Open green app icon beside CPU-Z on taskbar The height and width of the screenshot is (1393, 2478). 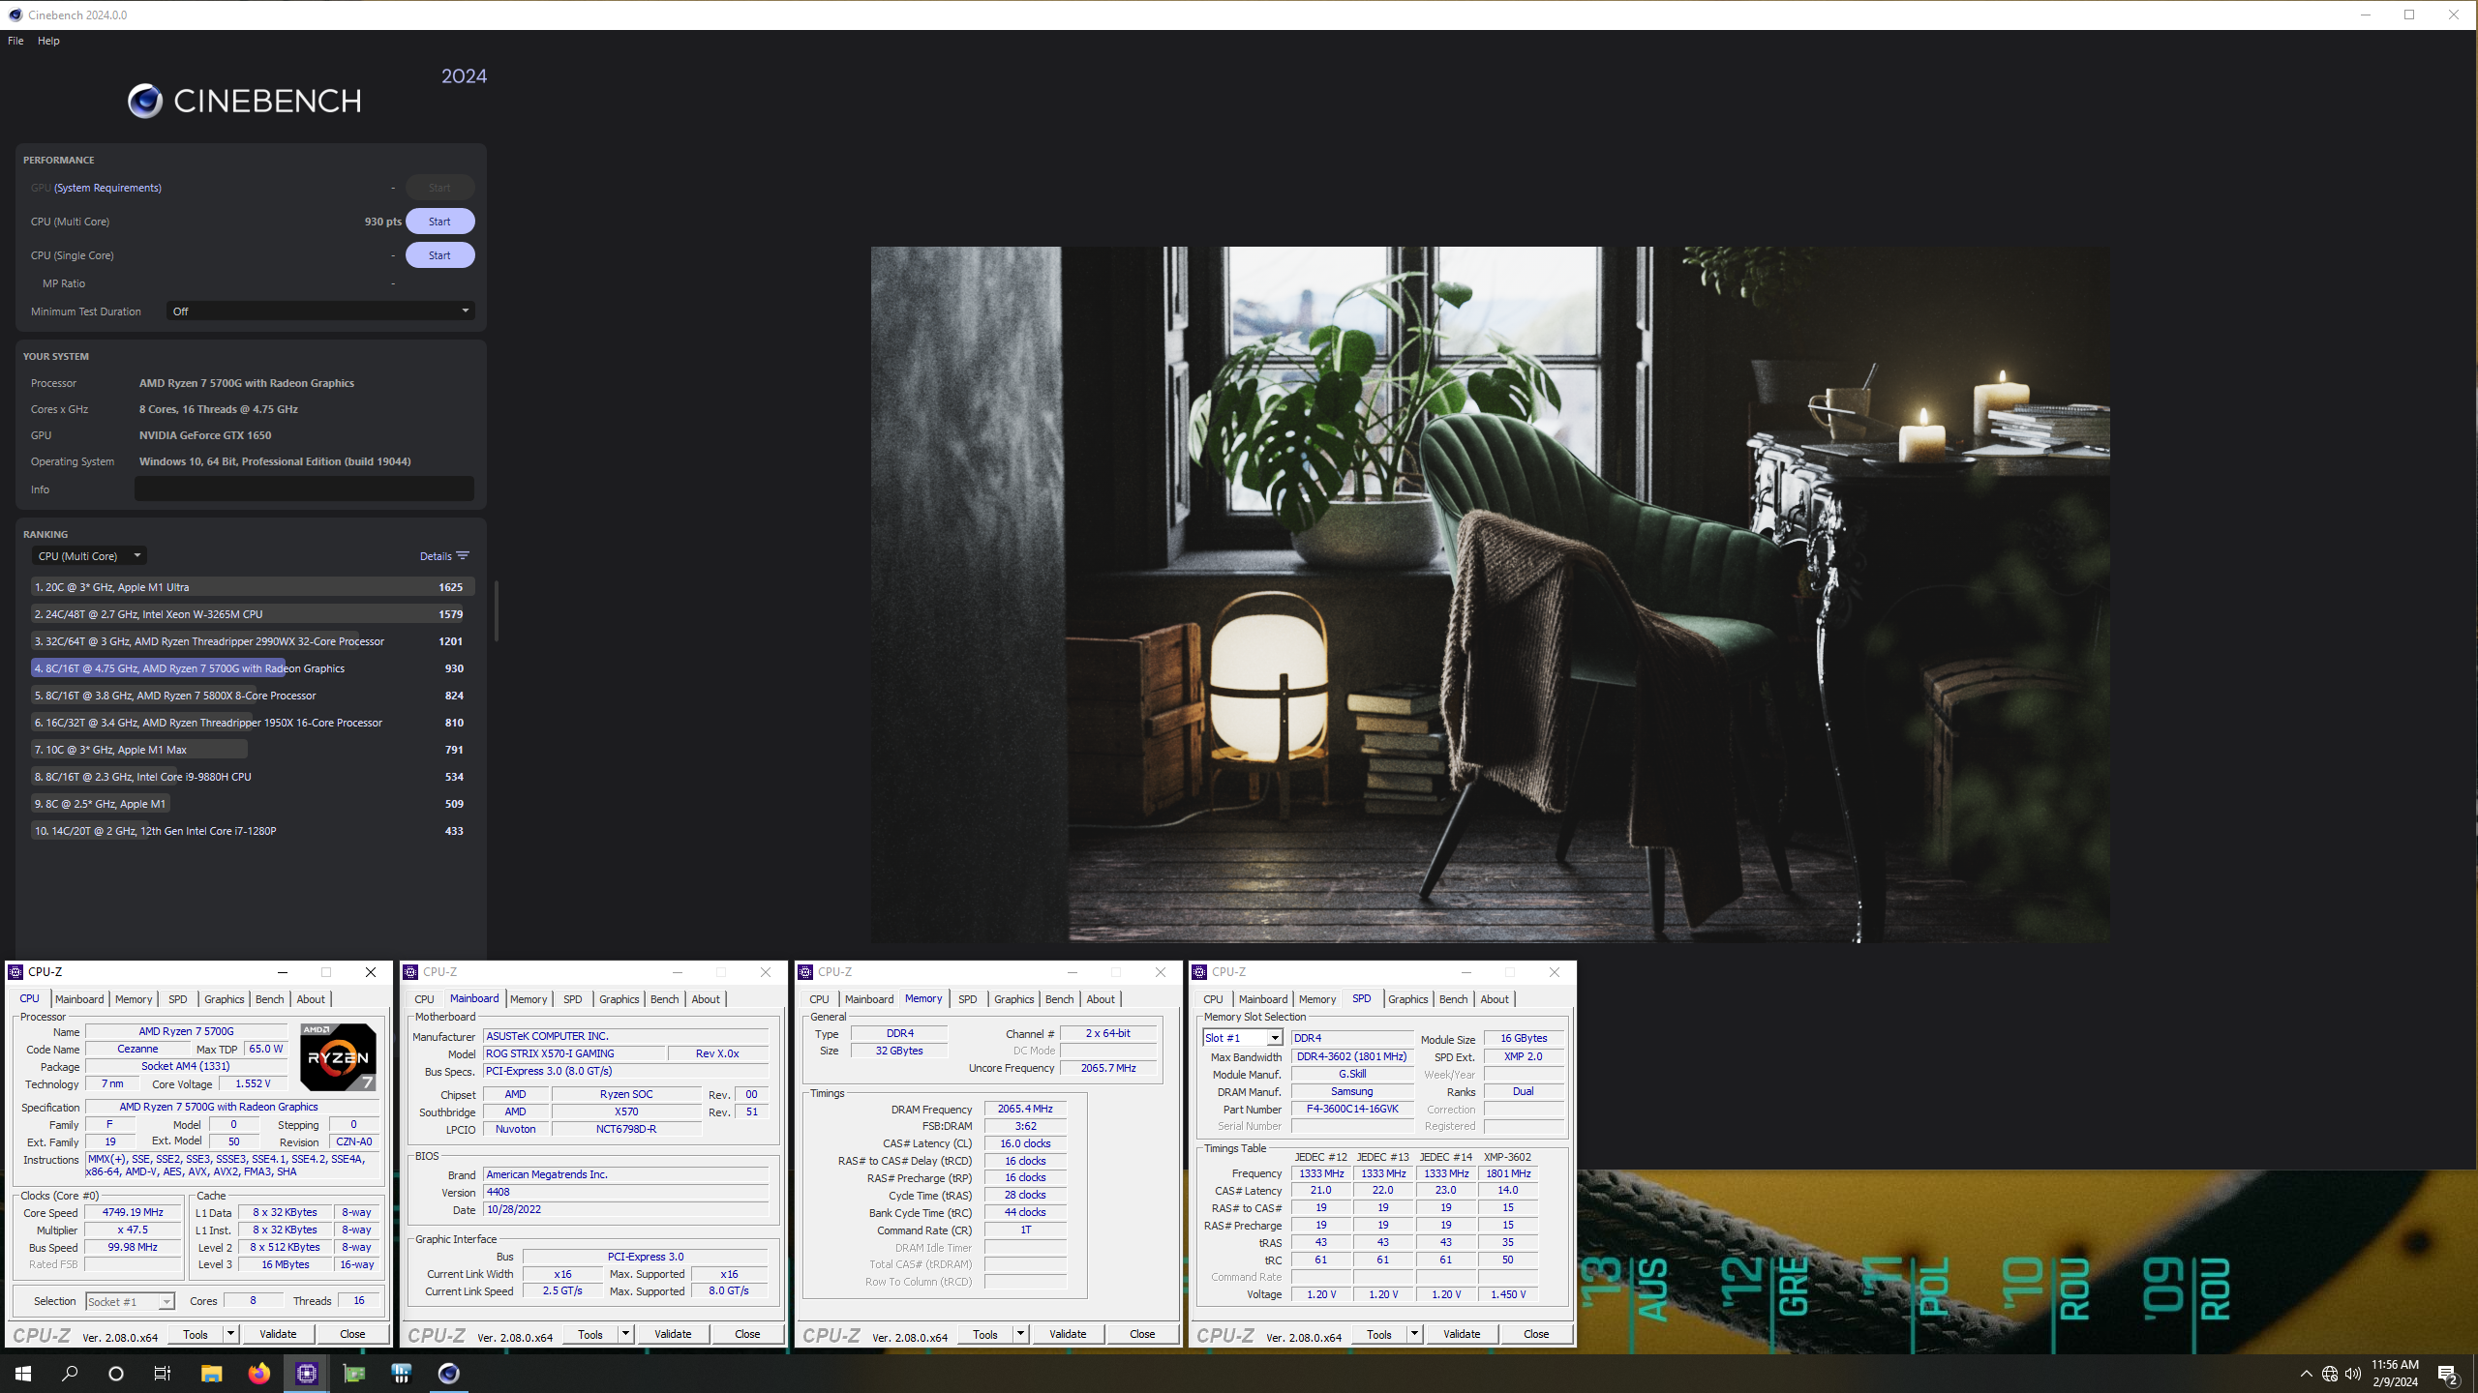(353, 1374)
